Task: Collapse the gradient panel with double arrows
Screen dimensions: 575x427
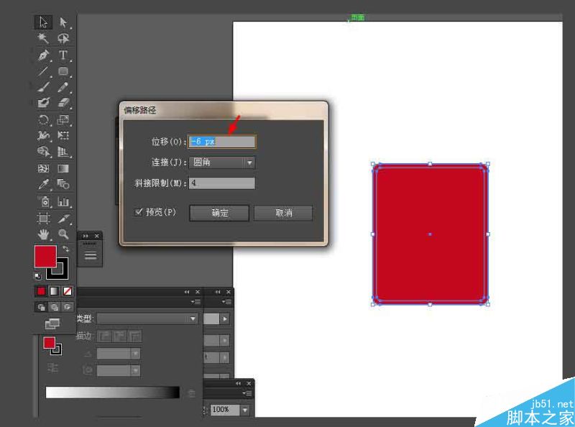Action: (187, 292)
